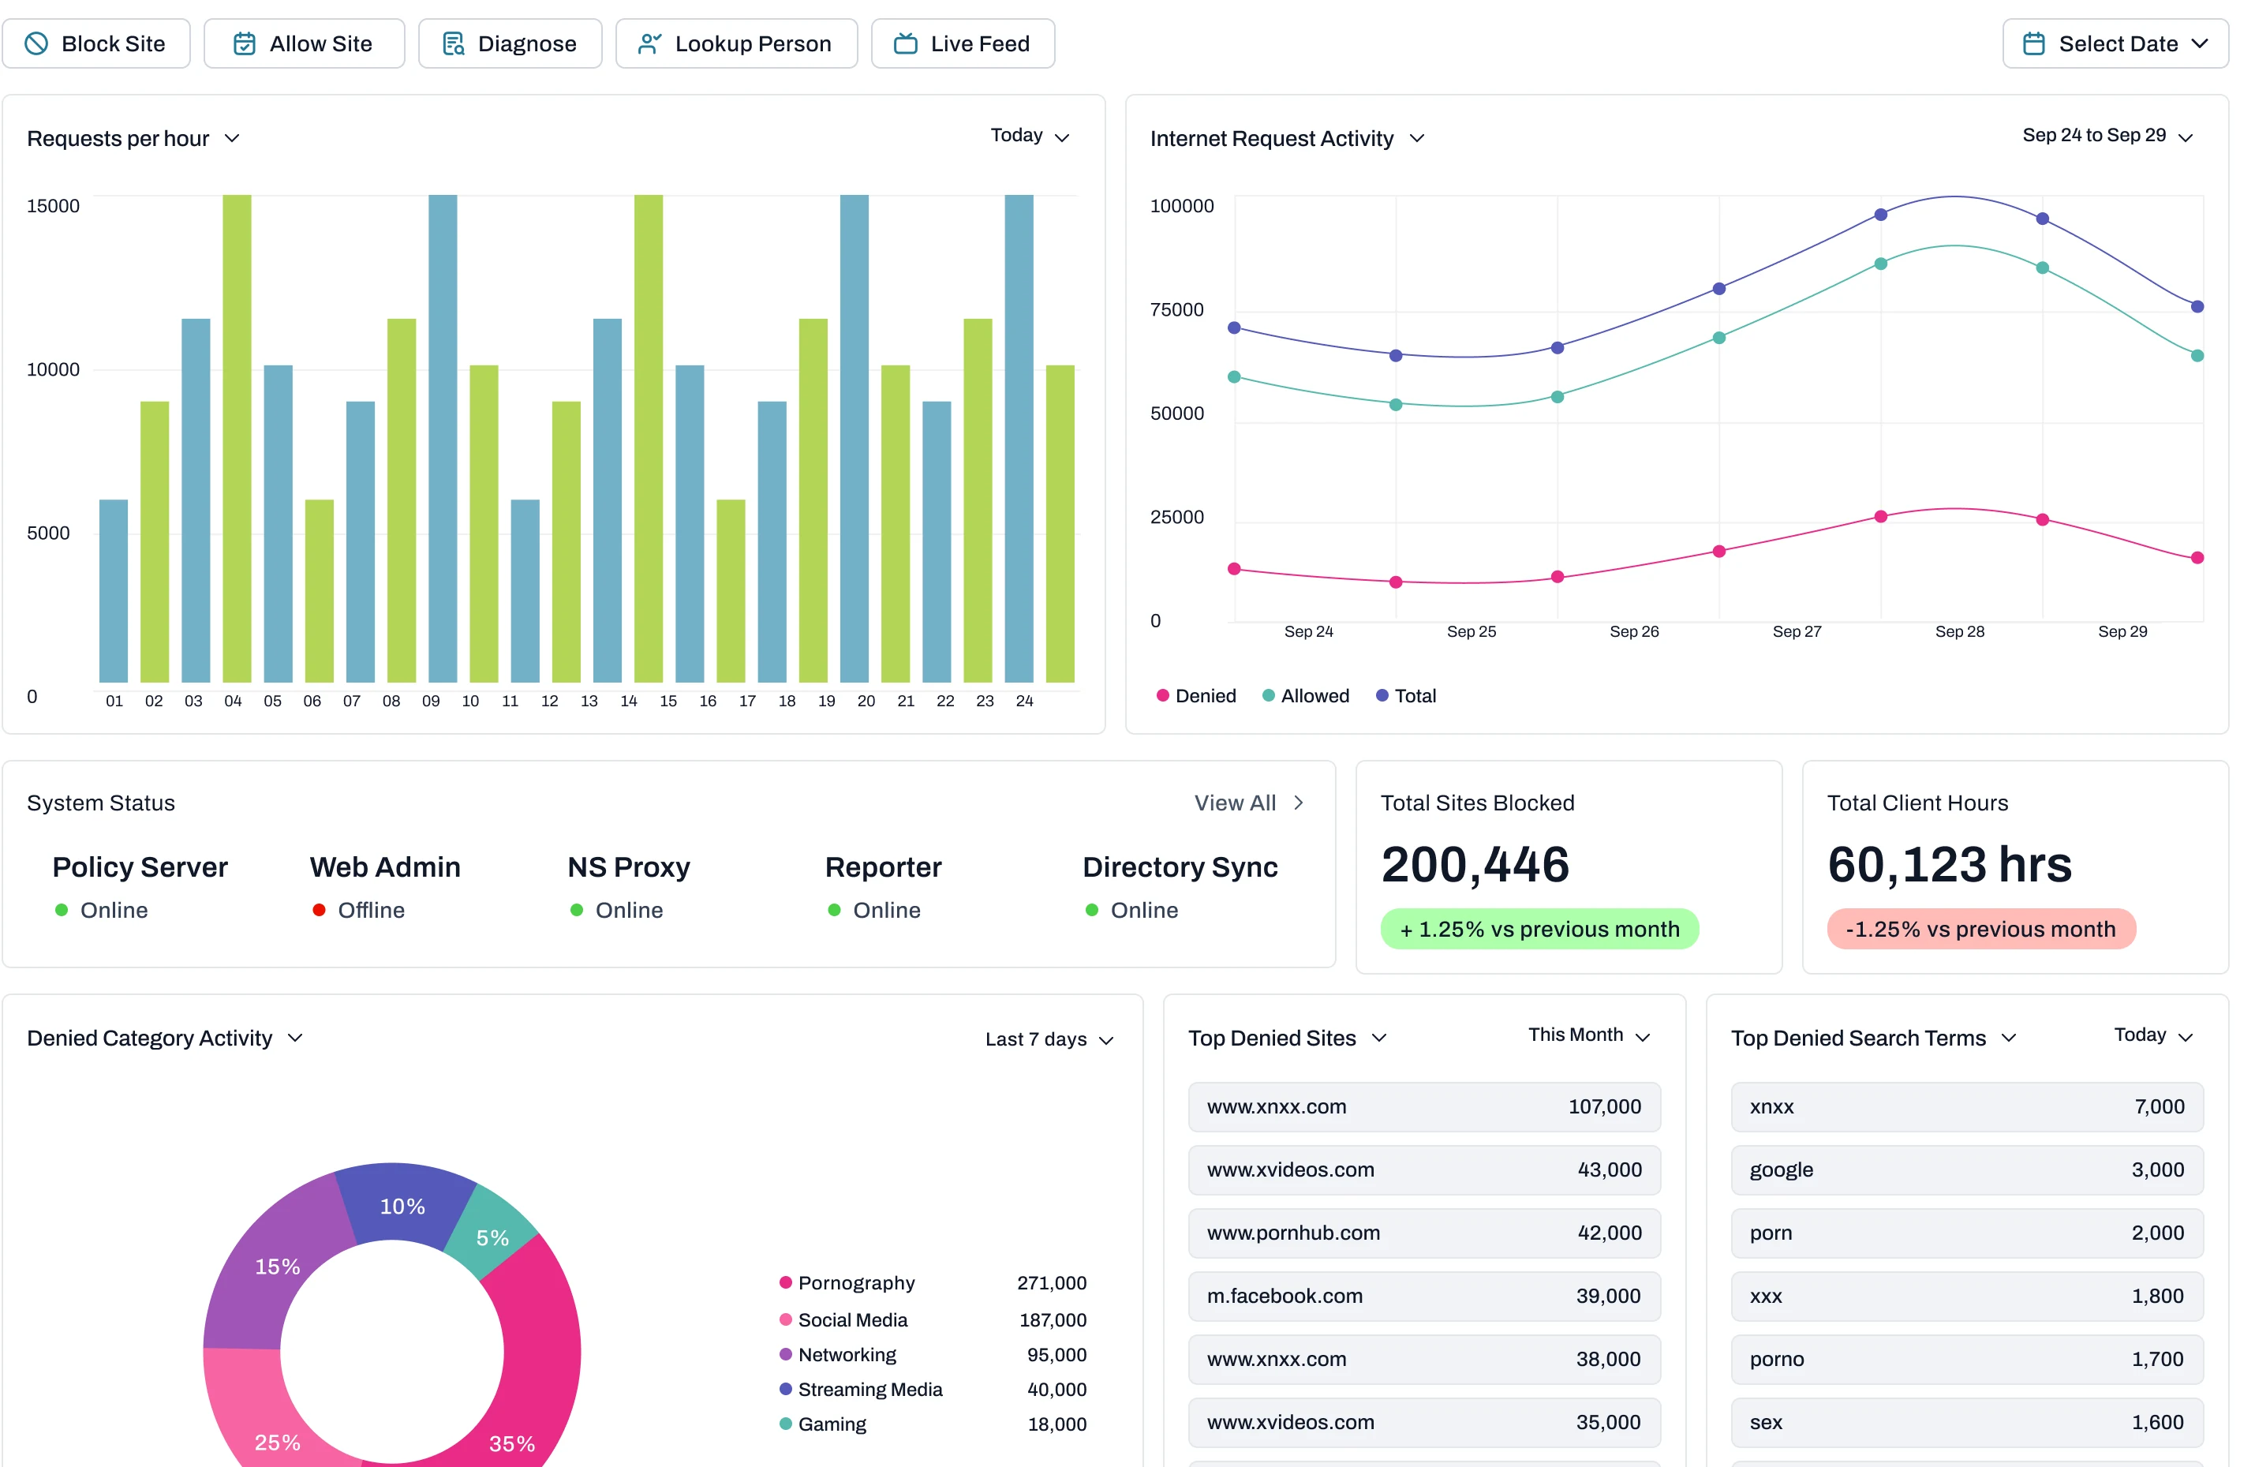The image size is (2255, 1467).
Task: Click the Block Site button
Action: (x=95, y=43)
